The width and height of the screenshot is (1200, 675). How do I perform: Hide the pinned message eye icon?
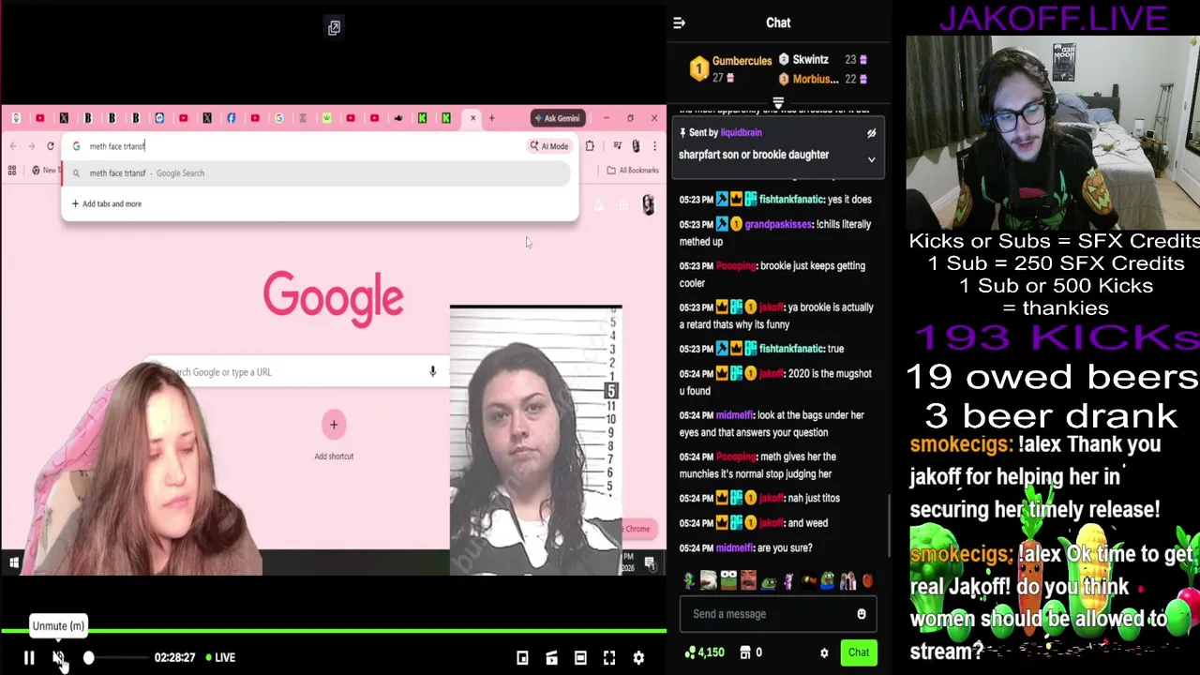click(871, 134)
